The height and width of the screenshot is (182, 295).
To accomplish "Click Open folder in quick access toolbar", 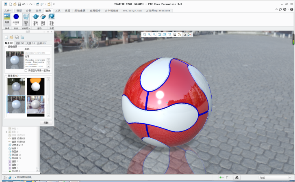I will coord(15,4).
